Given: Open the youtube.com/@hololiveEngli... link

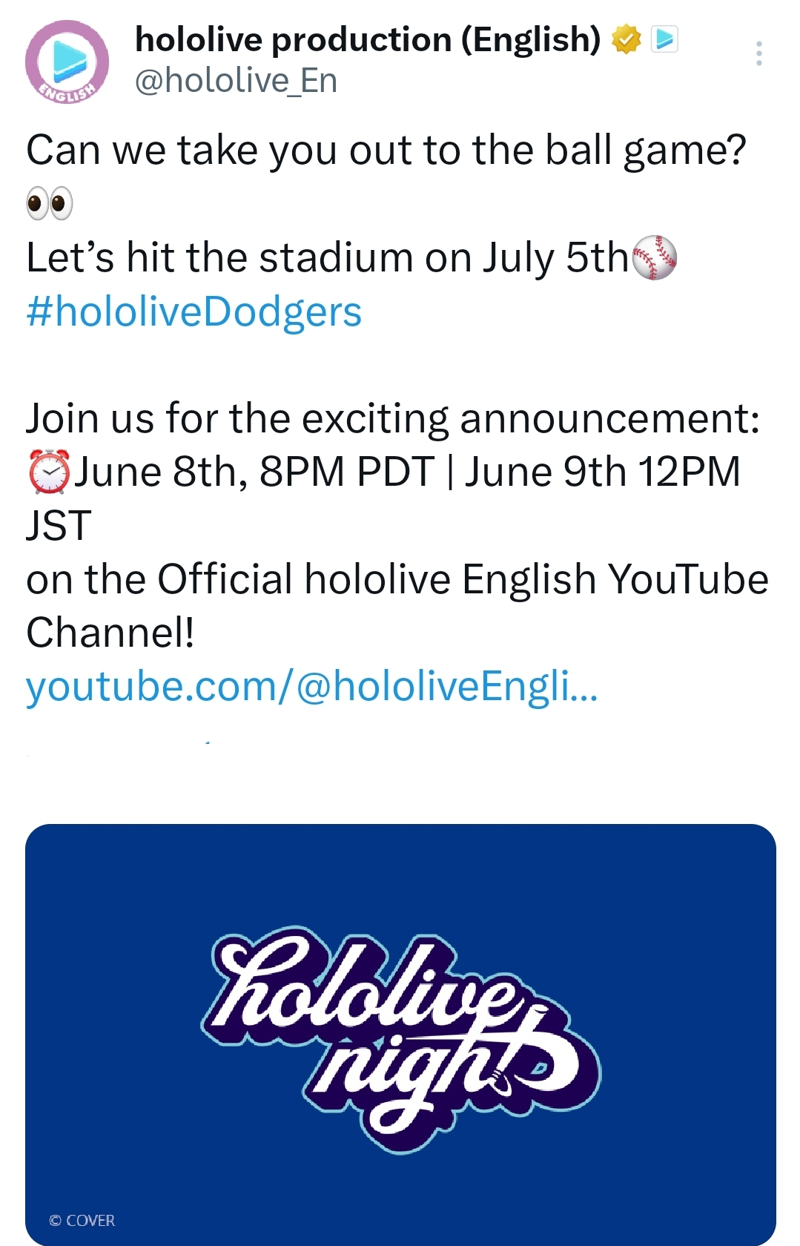Looking at the screenshot, I should pos(311,686).
